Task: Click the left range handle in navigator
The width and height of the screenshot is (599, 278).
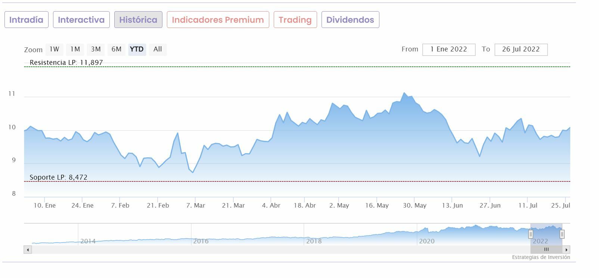Action: pos(531,234)
